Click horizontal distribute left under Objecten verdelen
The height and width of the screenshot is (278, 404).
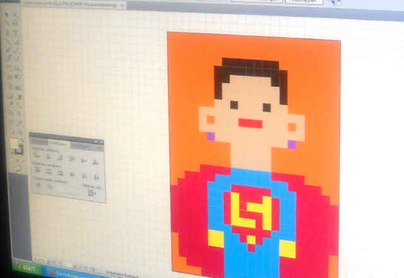tap(72, 174)
